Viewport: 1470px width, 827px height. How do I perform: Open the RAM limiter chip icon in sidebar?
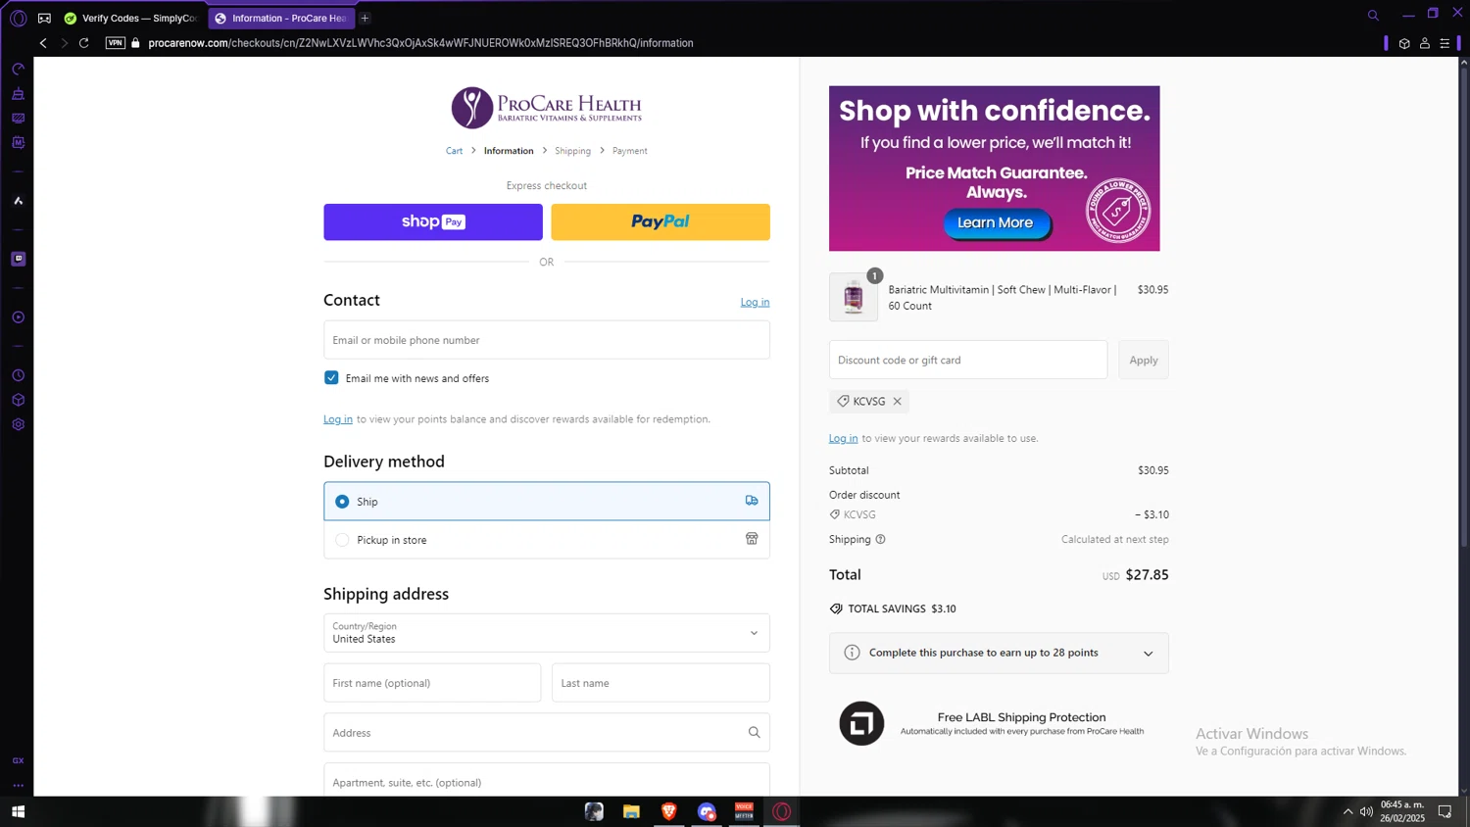tap(18, 143)
